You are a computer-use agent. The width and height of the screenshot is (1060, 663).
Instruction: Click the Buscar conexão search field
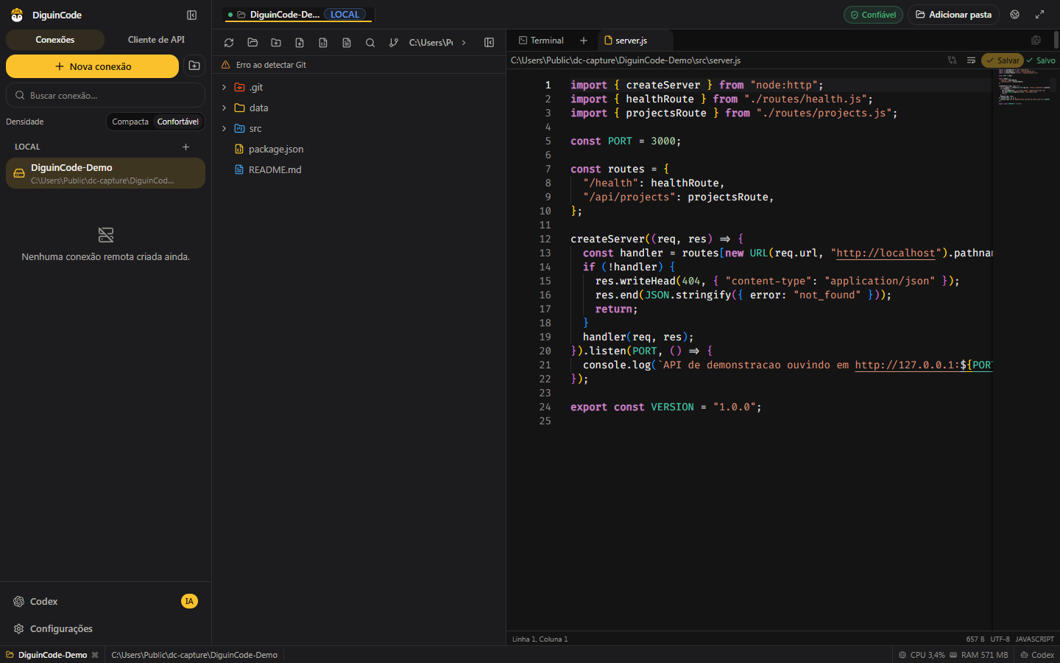pyautogui.click(x=105, y=95)
